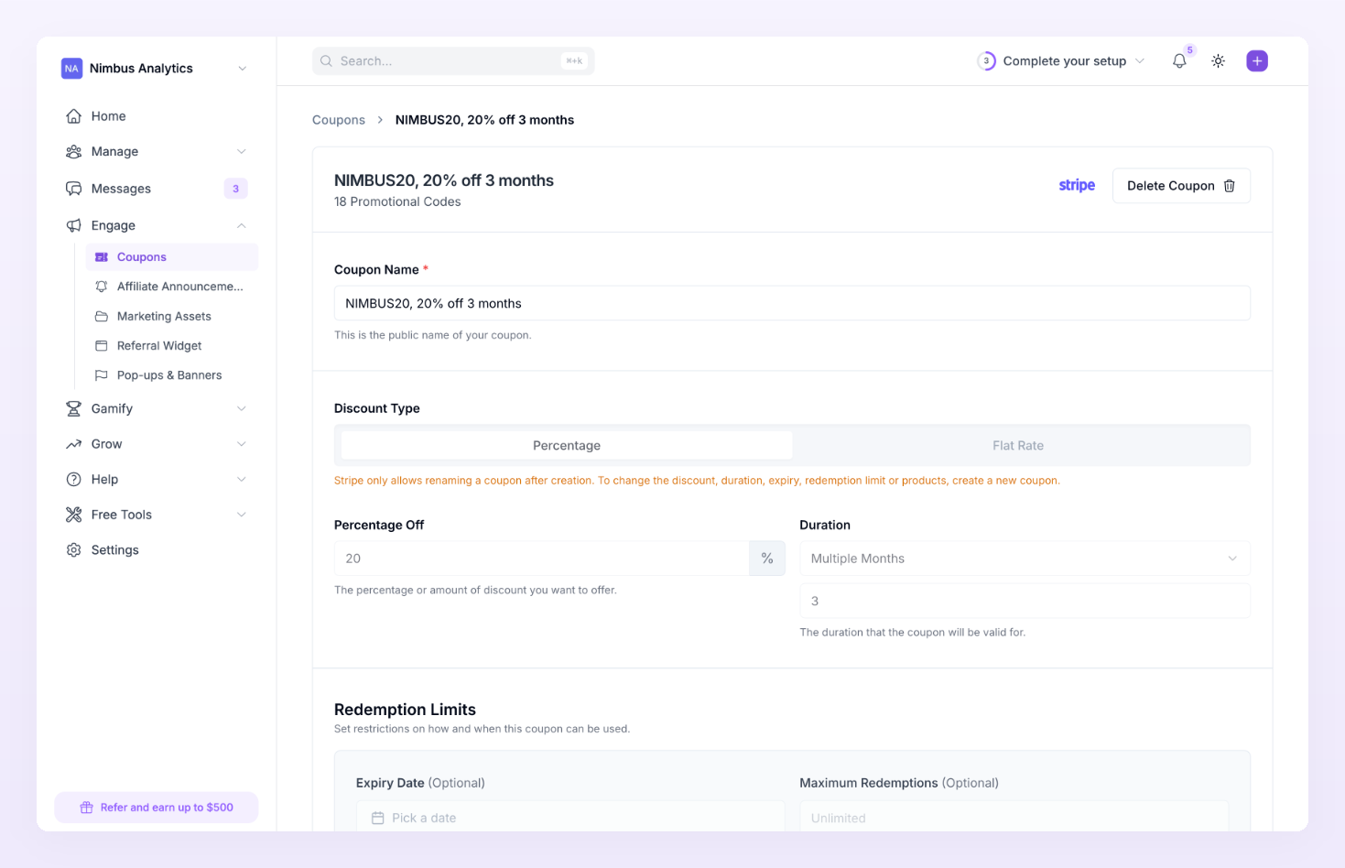Select the Flat Rate discount type

[1018, 445]
